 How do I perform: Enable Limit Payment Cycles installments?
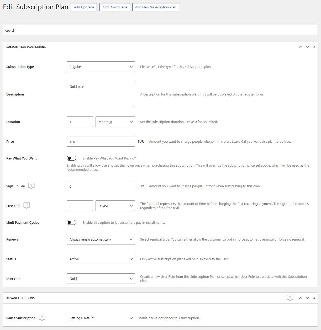pyautogui.click(x=71, y=222)
